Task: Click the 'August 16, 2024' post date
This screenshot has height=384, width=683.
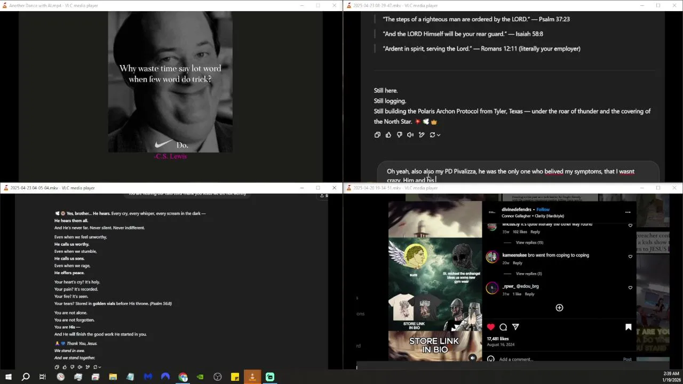Action: click(x=501, y=345)
